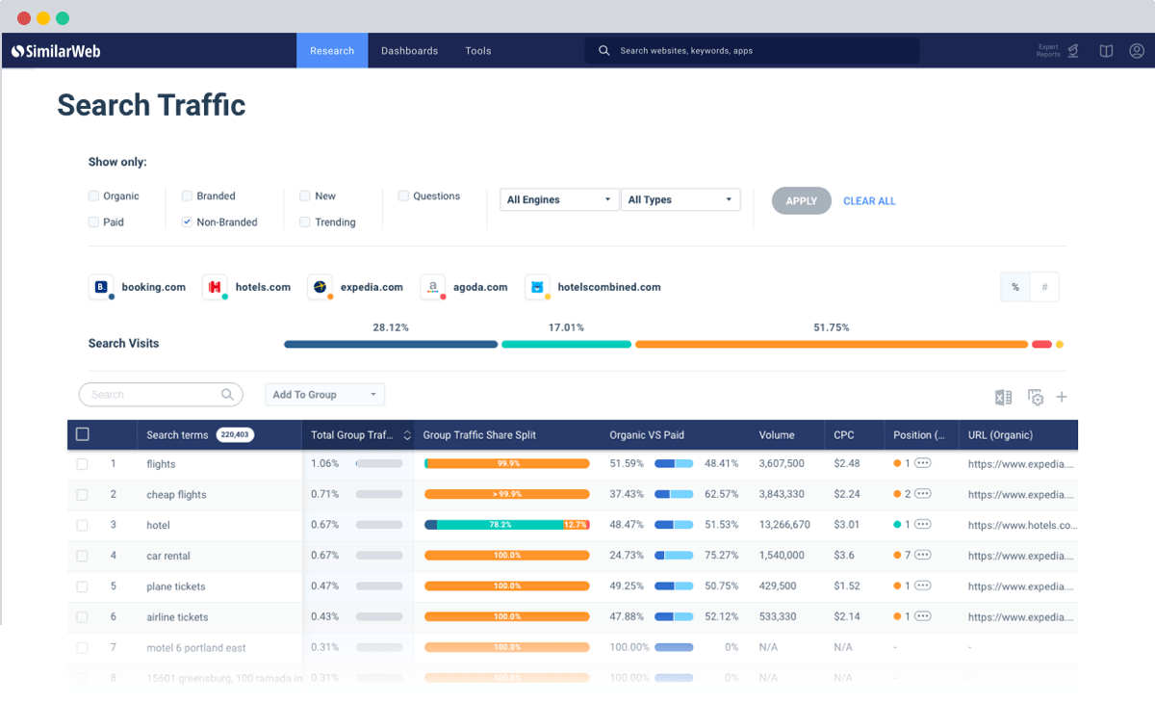Open expedia URL in flights row
This screenshot has width=1155, height=703.
pyautogui.click(x=1020, y=464)
